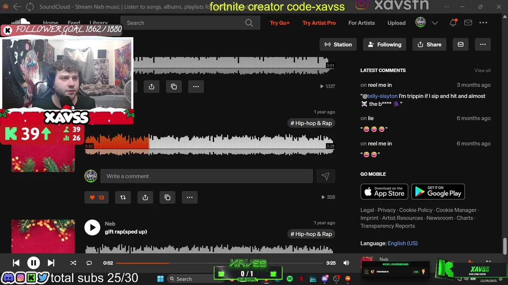
Task: Open profile more menu beside envelope
Action: click(483, 44)
